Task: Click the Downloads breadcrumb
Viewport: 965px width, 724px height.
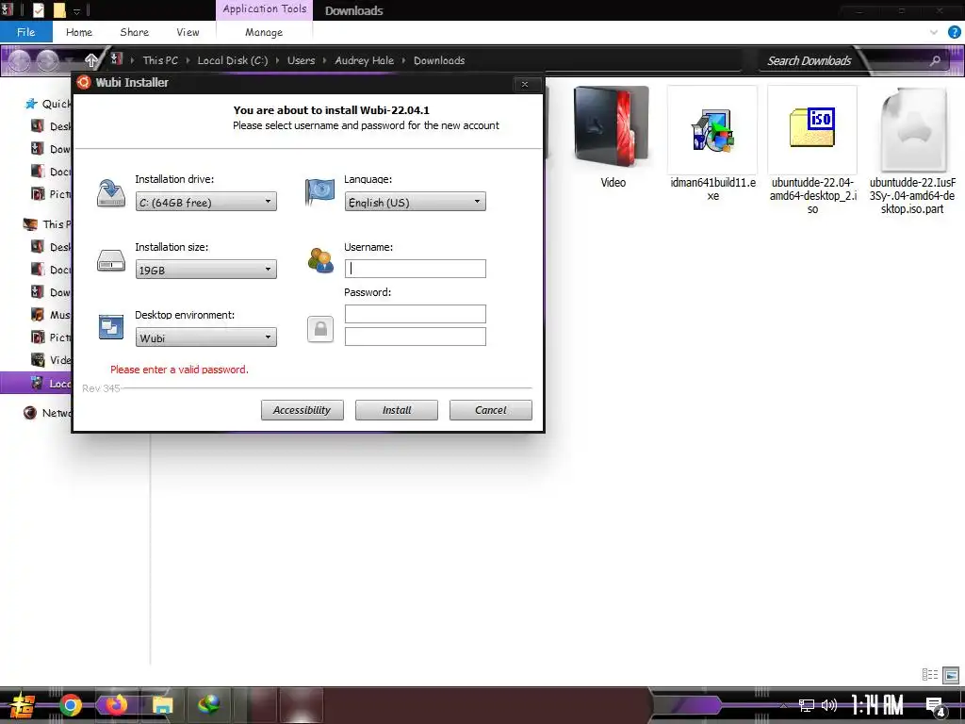Action: coord(439,60)
